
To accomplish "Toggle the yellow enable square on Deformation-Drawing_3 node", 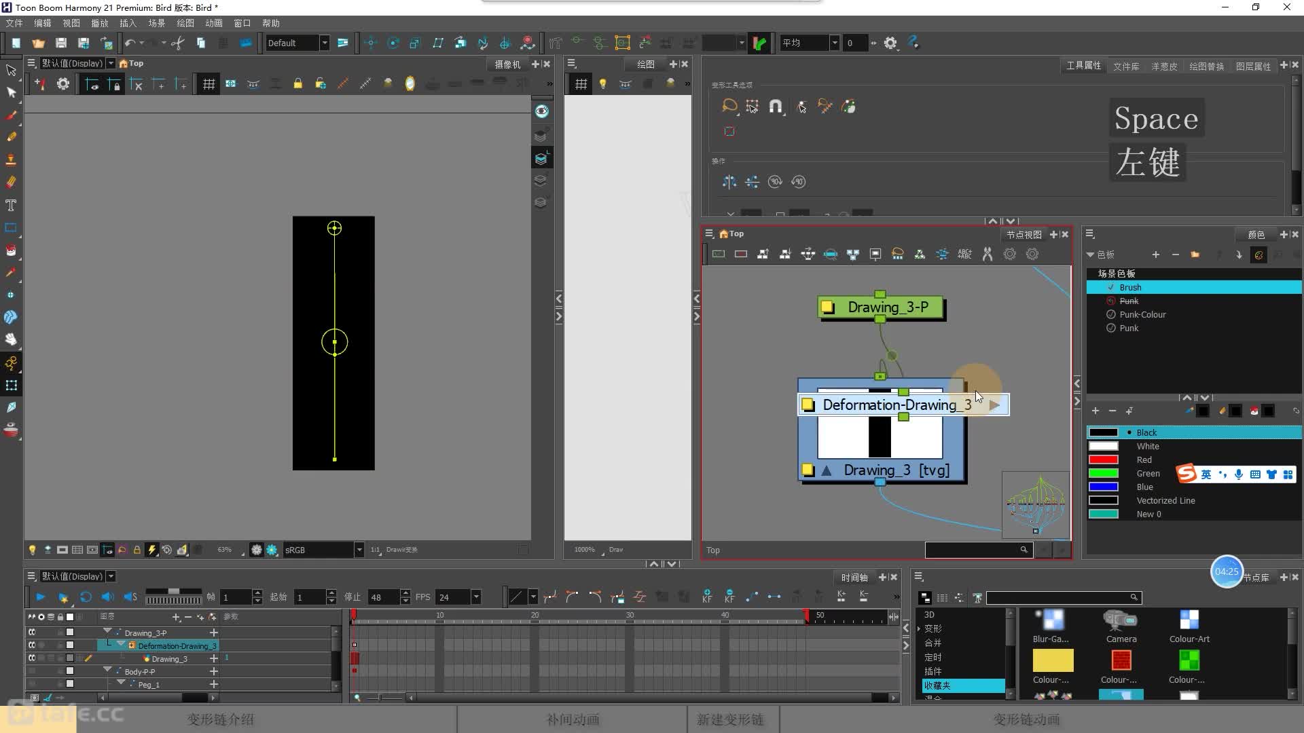I will point(808,405).
